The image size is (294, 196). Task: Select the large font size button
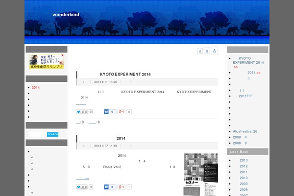[214, 50]
